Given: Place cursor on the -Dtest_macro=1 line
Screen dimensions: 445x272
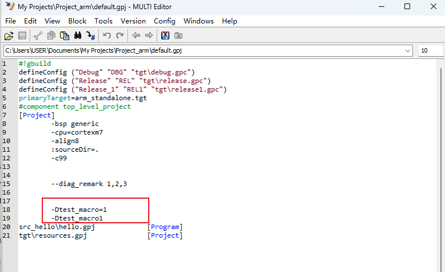Looking at the screenshot, I should (79, 210).
